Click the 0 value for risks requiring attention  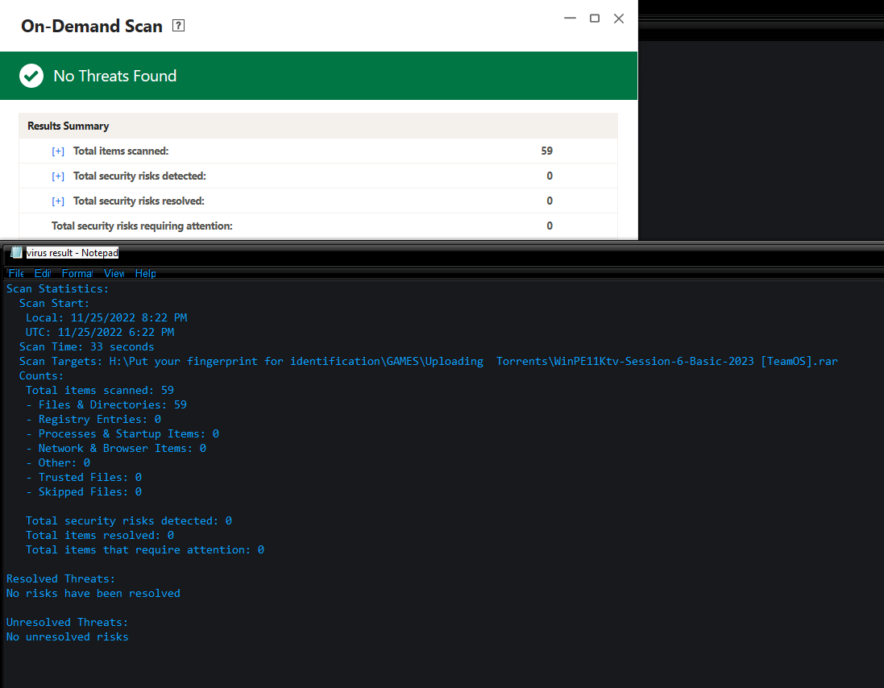pos(550,226)
